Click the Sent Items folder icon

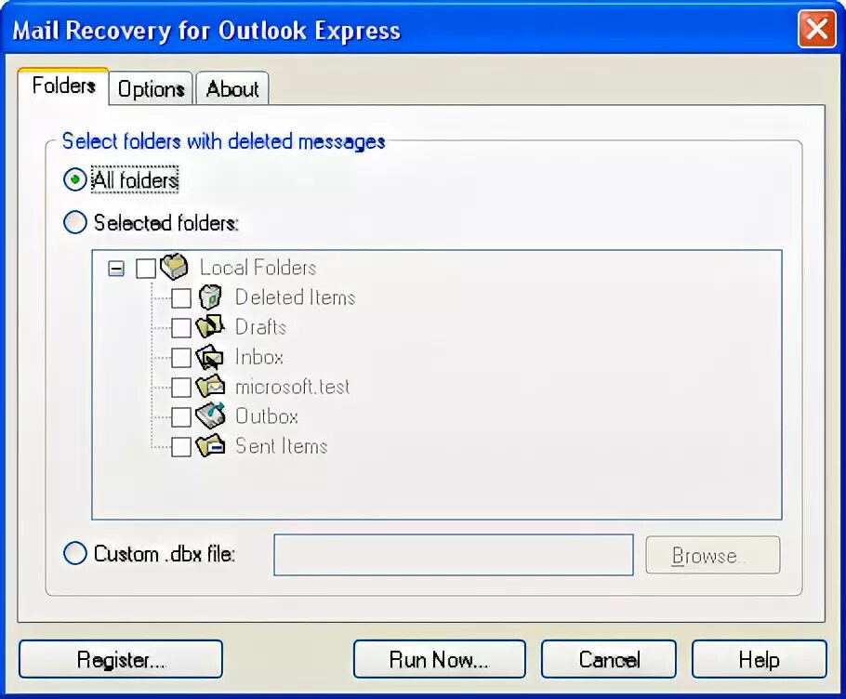[210, 446]
